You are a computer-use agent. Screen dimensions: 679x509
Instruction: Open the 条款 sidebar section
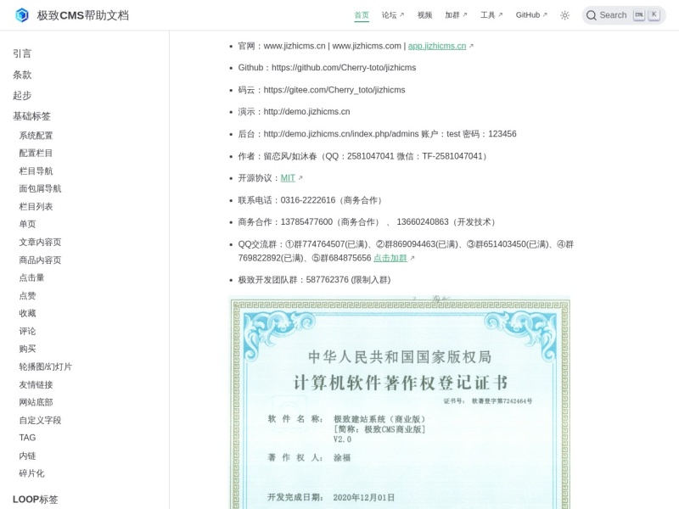[x=22, y=75]
